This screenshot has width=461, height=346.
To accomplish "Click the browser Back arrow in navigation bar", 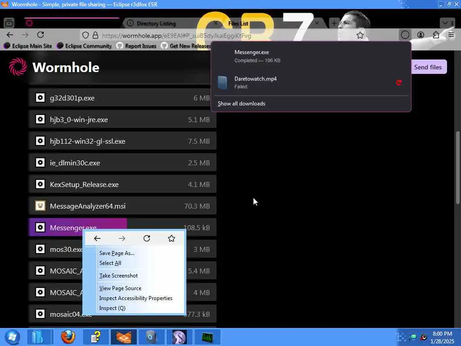I will point(10,35).
